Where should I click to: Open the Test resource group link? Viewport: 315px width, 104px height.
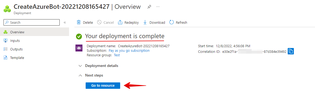(117, 55)
